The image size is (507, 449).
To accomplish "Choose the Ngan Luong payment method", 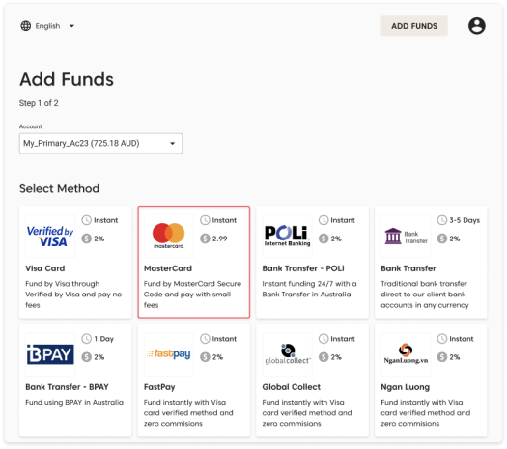I will pos(431,380).
